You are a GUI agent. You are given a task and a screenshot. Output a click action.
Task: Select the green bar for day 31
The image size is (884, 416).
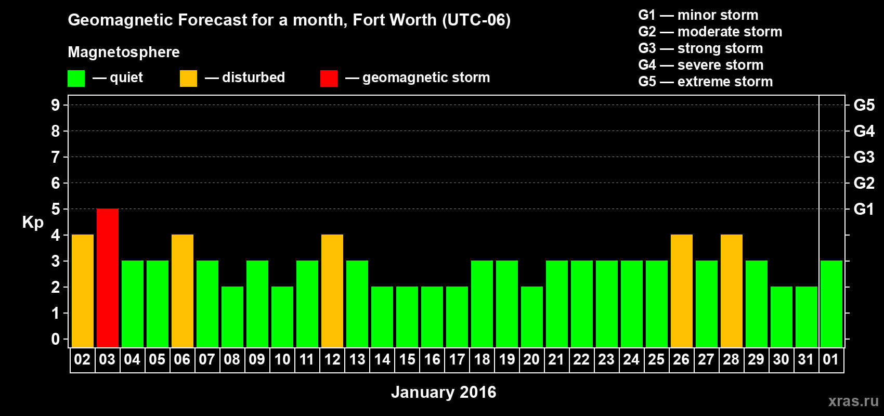point(807,317)
